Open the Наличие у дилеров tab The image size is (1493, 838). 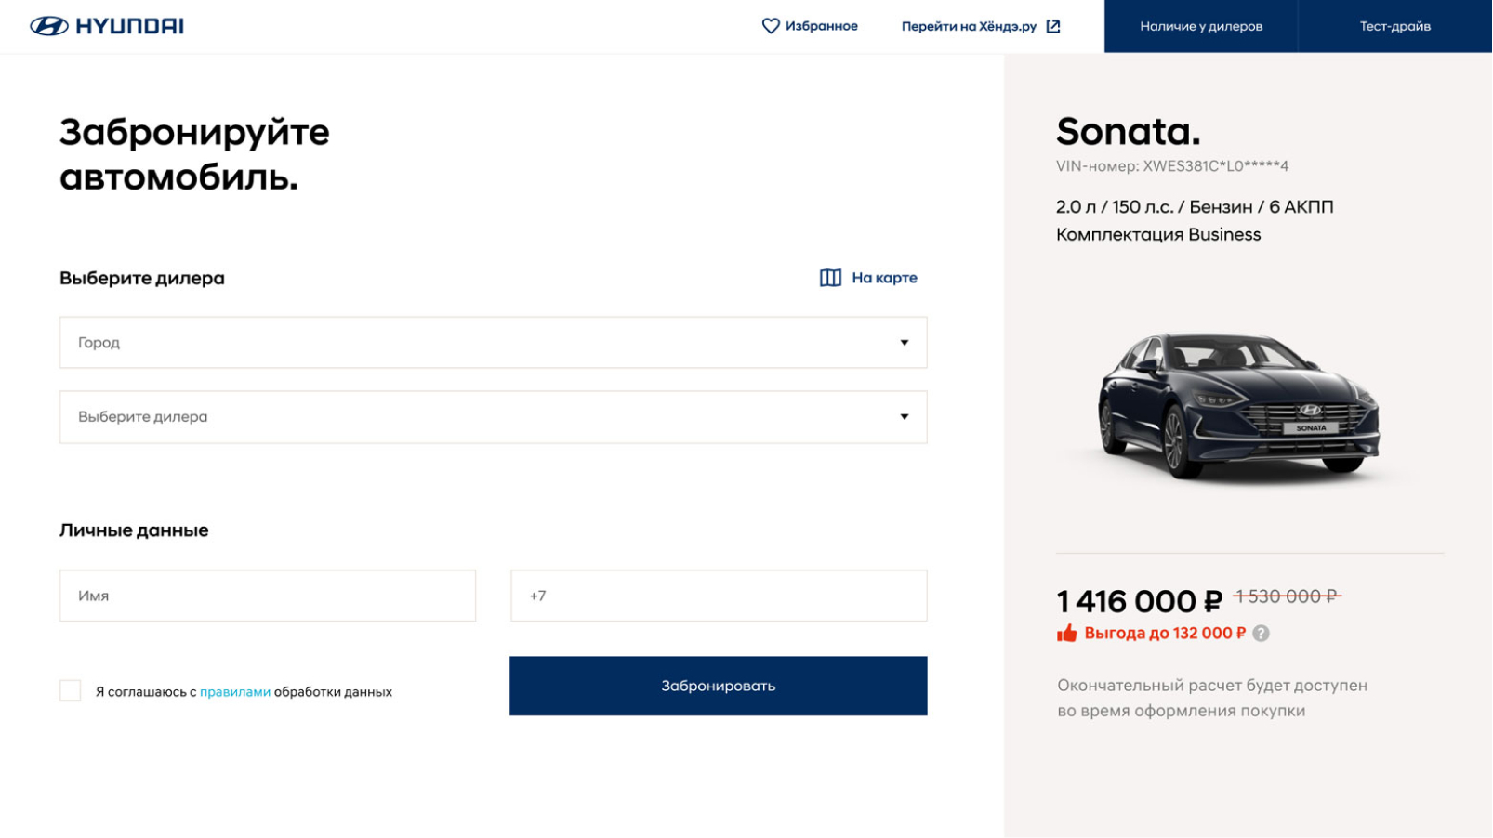pyautogui.click(x=1201, y=26)
